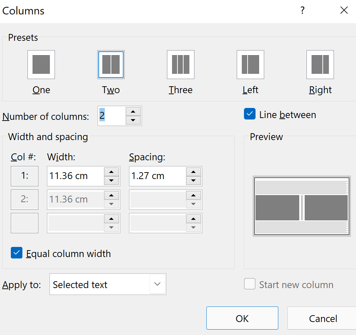Increase number of columns with up arrow

[133, 112]
